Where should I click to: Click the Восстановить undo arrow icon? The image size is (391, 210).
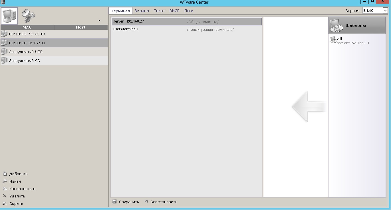[x=146, y=202]
